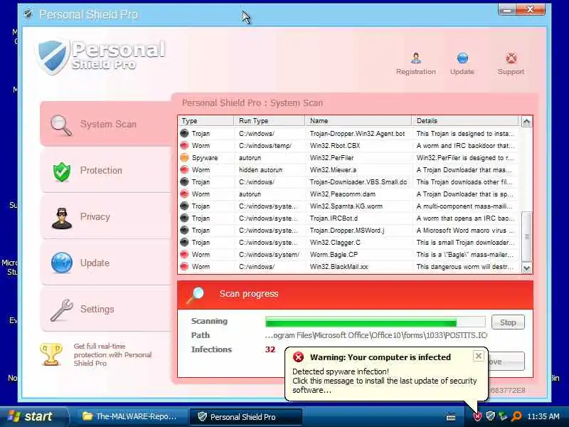Close the infection warning balloon
Viewport: 569px width, 427px height.
coord(478,356)
